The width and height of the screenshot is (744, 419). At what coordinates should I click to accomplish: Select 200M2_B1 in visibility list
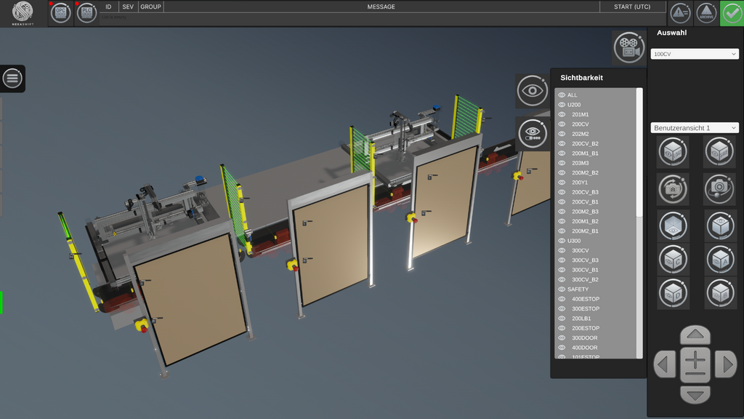tap(585, 231)
